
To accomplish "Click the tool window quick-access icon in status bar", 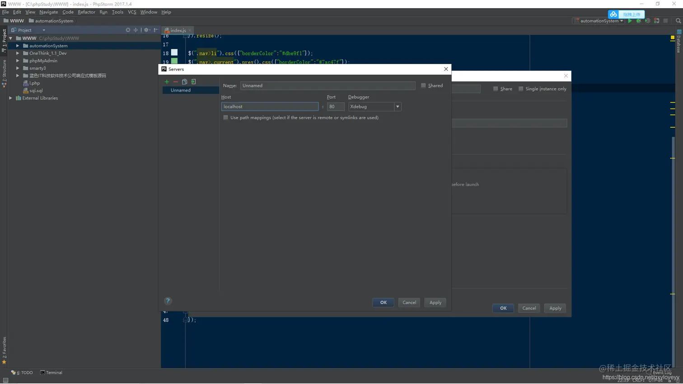I will pos(5,380).
